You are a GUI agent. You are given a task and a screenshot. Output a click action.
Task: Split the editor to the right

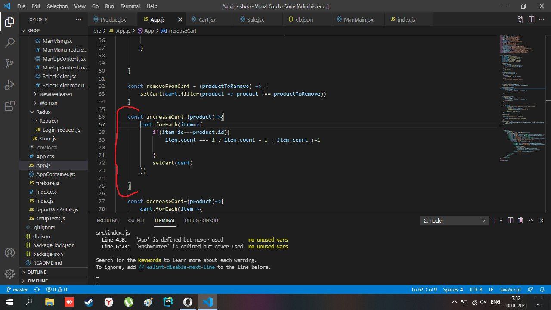(x=531, y=19)
